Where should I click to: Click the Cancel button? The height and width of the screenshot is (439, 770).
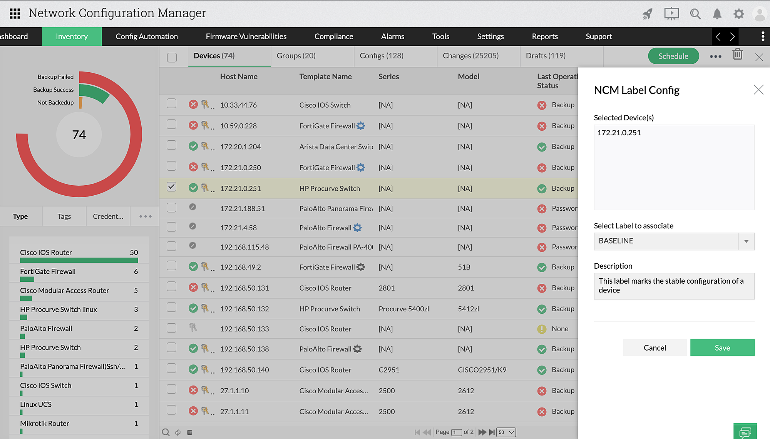click(654, 348)
